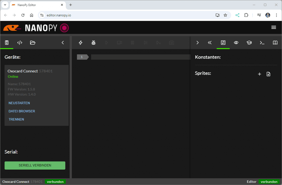
Task: Open the camera screenshot tool in the toolbar
Action: click(171, 43)
